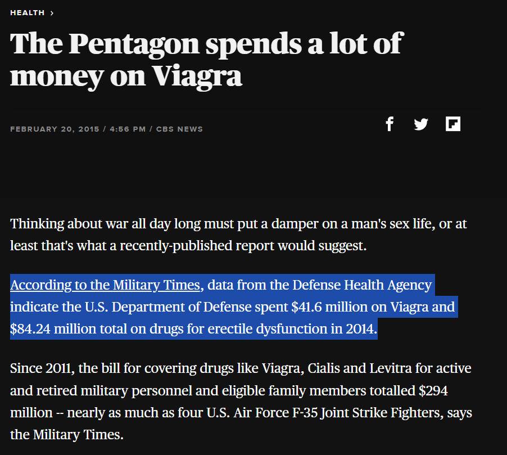Click the chevron beside HEALTH

pyautogui.click(x=52, y=13)
